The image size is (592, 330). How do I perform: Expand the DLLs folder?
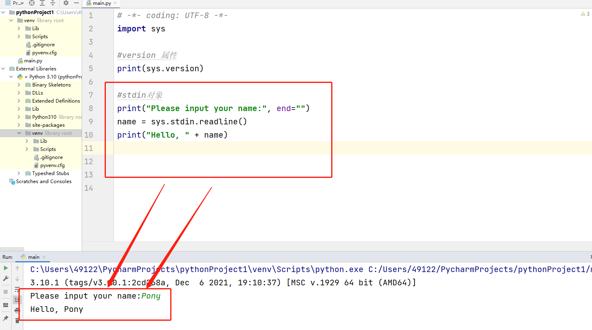click(x=19, y=93)
